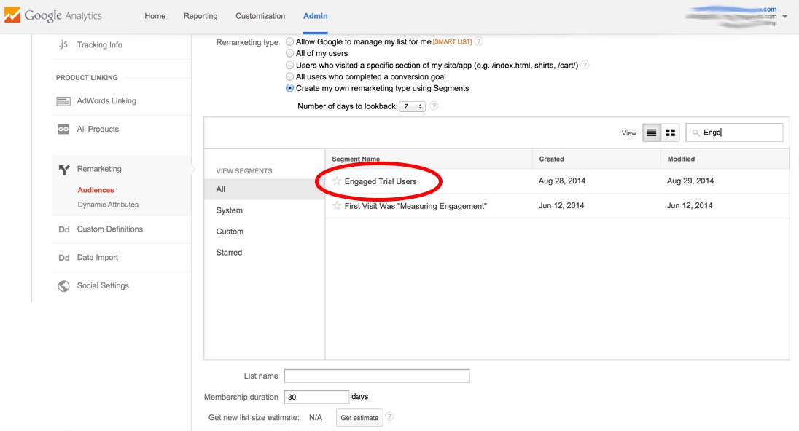The image size is (799, 431).
Task: Click the search magnifier icon
Action: pyautogui.click(x=695, y=133)
